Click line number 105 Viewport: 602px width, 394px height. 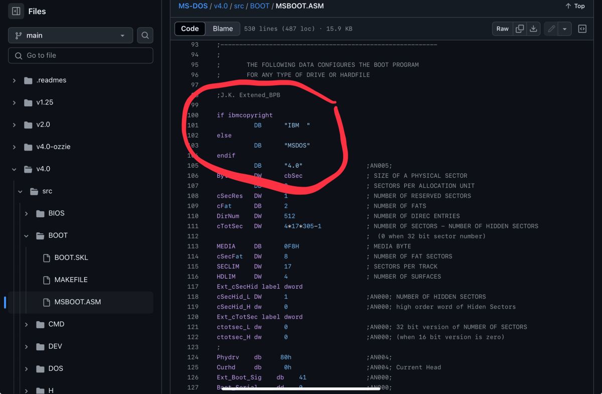pos(193,166)
